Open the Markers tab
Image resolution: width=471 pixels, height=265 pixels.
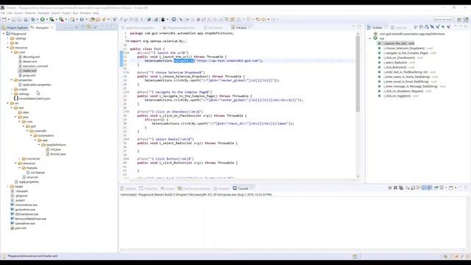pyautogui.click(x=131, y=188)
